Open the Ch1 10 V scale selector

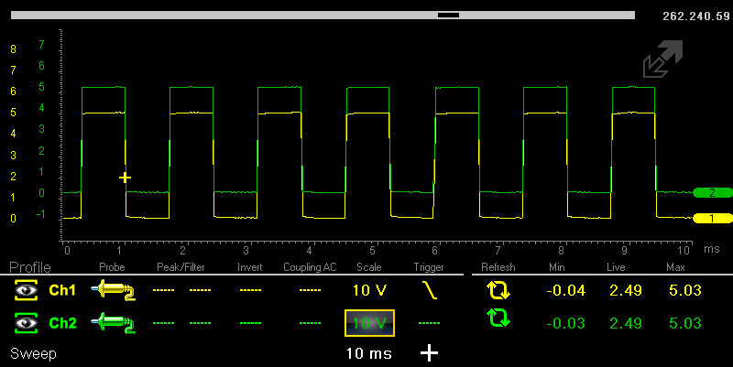pos(370,291)
